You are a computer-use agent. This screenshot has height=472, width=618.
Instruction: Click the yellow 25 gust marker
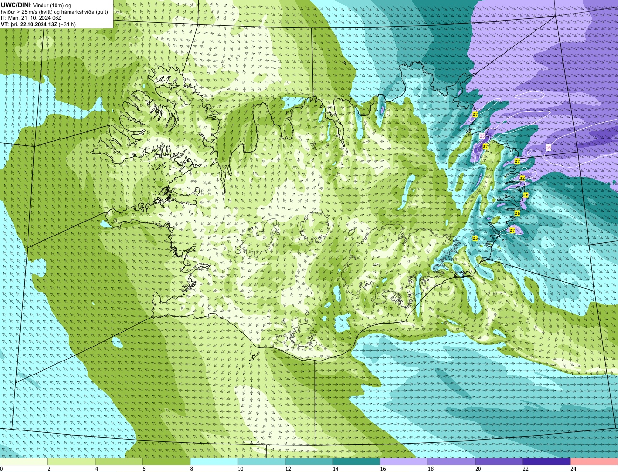tap(475, 238)
